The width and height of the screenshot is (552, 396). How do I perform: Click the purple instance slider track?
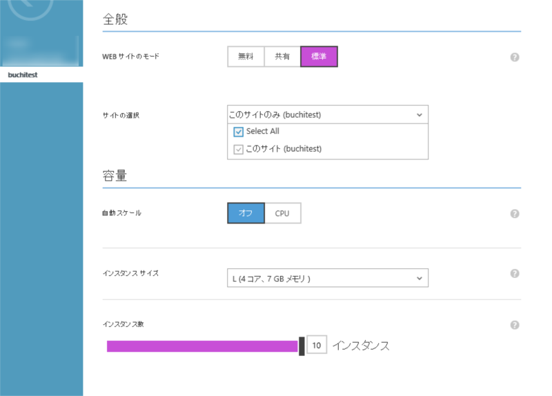pyautogui.click(x=201, y=346)
